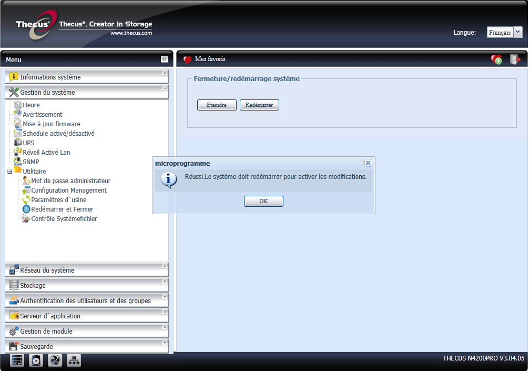Screen dimensions: 530x371
Task: Click the Eteindre button
Action: pyautogui.click(x=217, y=105)
